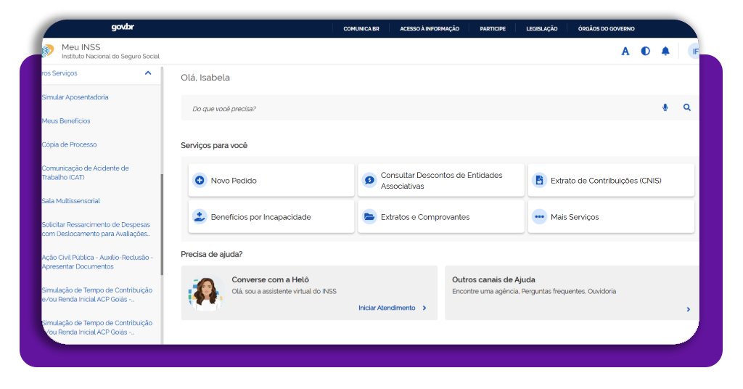Open Benefícios por Incapacidade card
Viewport: 743px width, 389px height.
point(271,216)
